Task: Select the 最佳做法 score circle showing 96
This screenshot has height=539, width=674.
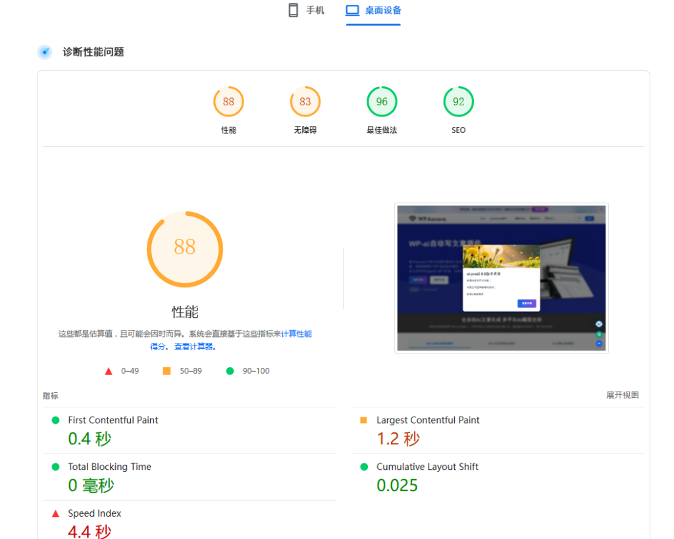Action: (x=382, y=101)
